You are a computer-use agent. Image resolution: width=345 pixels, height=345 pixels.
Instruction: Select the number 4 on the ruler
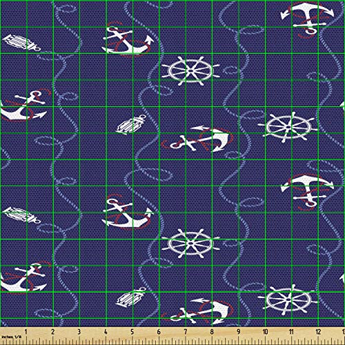[x=106, y=332]
